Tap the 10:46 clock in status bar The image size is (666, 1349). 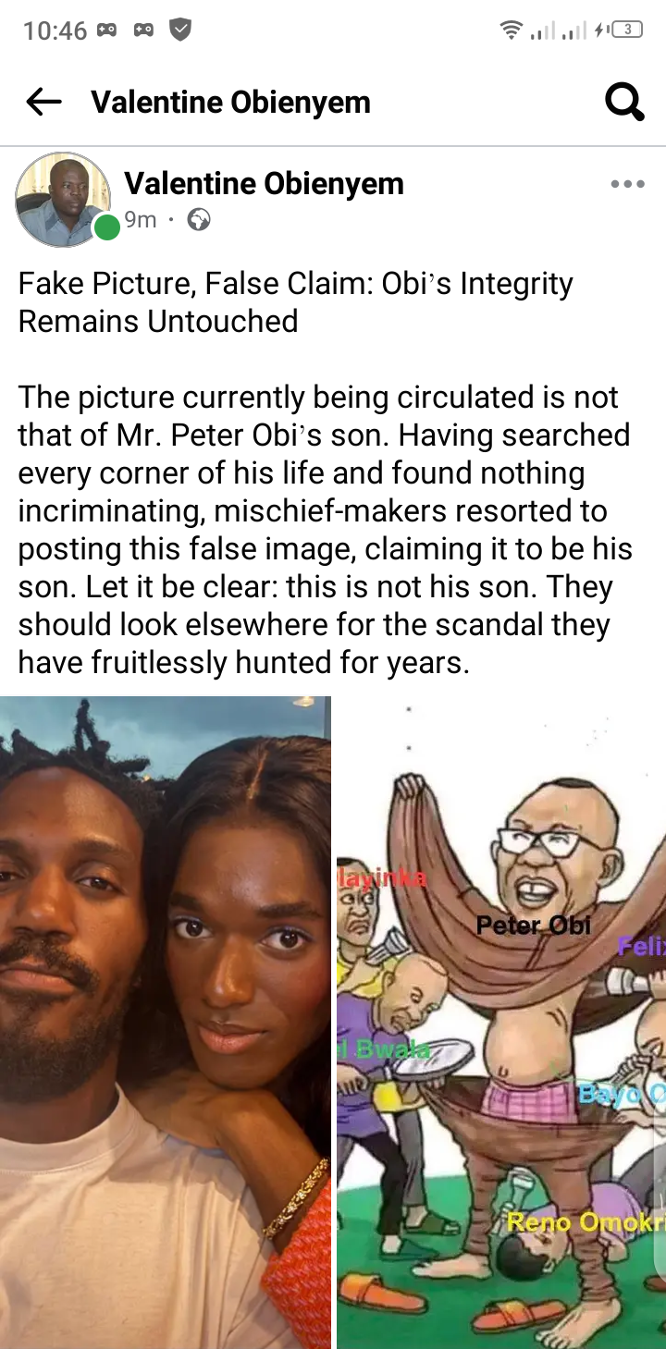point(55,31)
